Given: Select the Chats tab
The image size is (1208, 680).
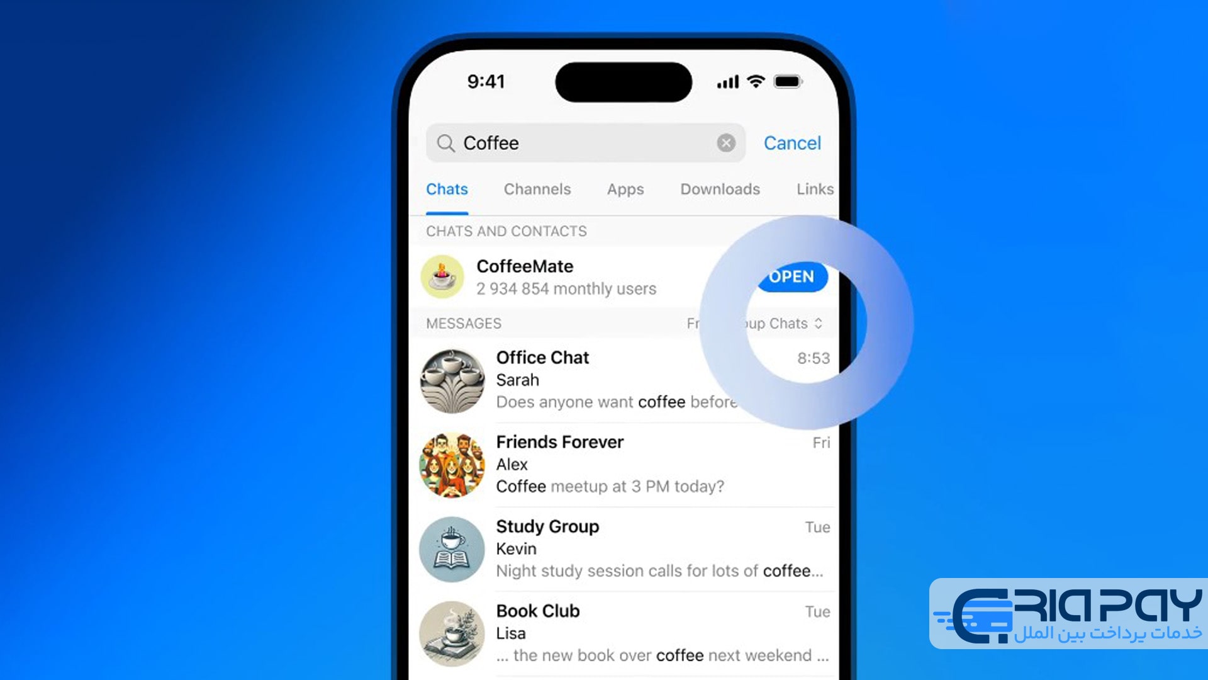Looking at the screenshot, I should point(446,188).
